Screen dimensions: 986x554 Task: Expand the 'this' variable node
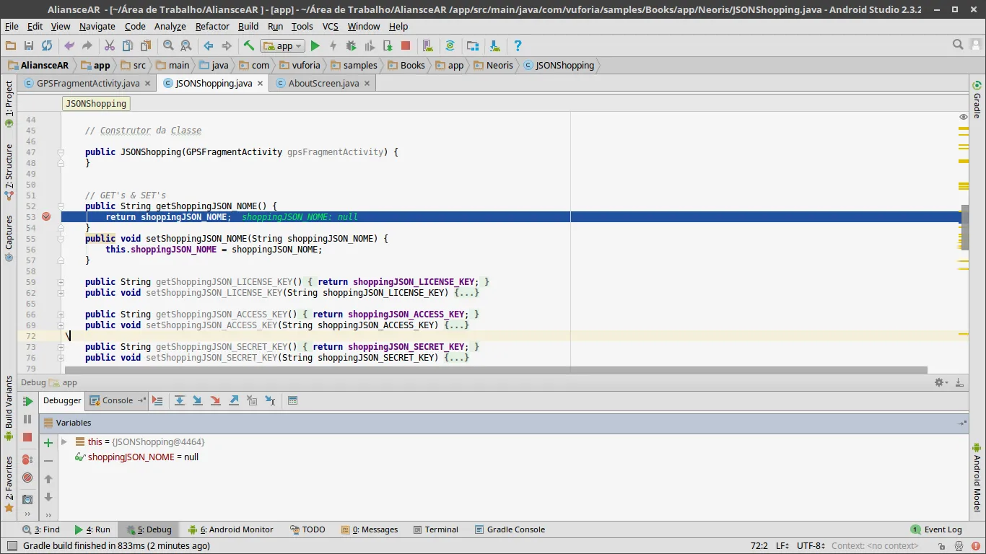click(64, 441)
